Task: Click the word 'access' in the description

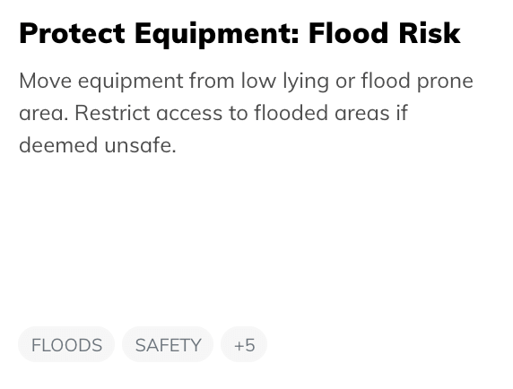Action: point(189,115)
